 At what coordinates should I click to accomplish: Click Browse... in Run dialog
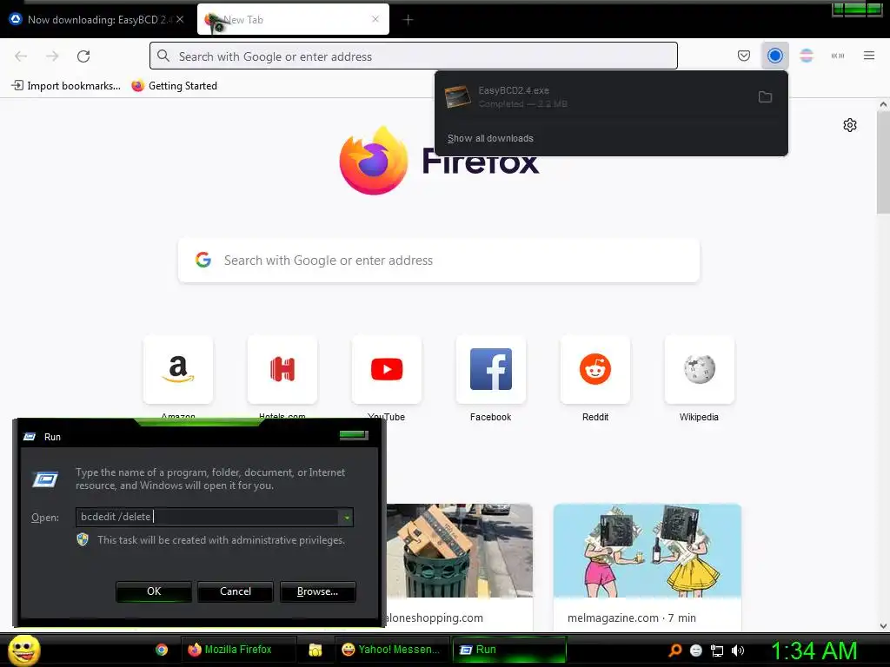coord(318,591)
